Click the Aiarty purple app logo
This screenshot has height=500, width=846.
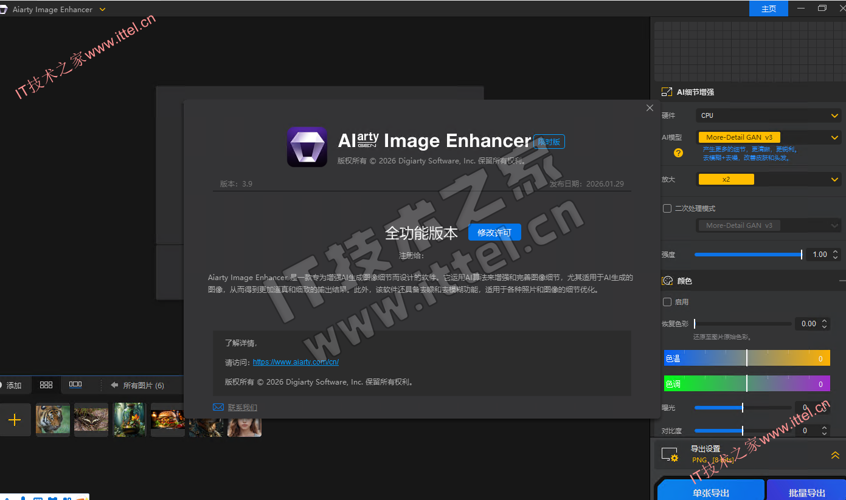[307, 147]
